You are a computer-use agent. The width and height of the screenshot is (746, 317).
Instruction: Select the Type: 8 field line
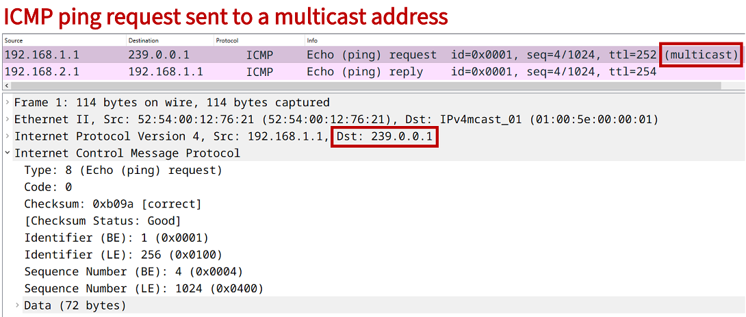123,170
